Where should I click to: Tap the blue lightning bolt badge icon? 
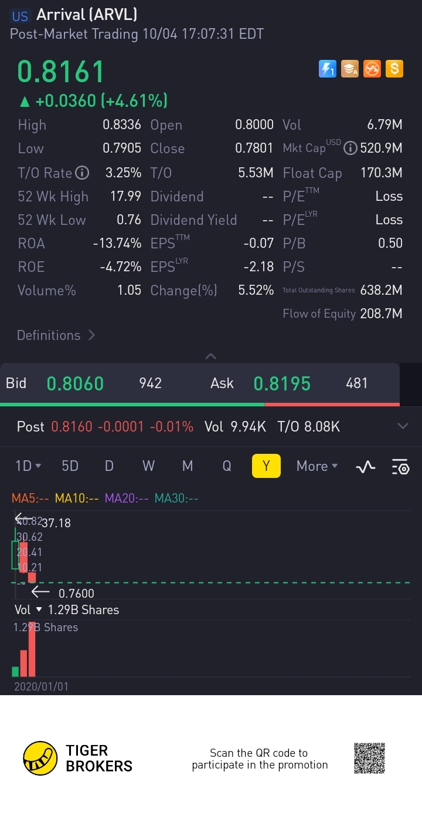[328, 69]
